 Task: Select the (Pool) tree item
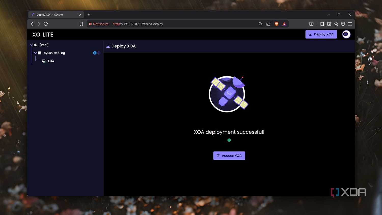(x=44, y=45)
